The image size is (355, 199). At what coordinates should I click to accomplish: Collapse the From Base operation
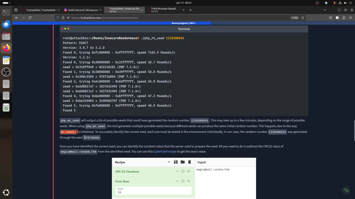(177, 181)
